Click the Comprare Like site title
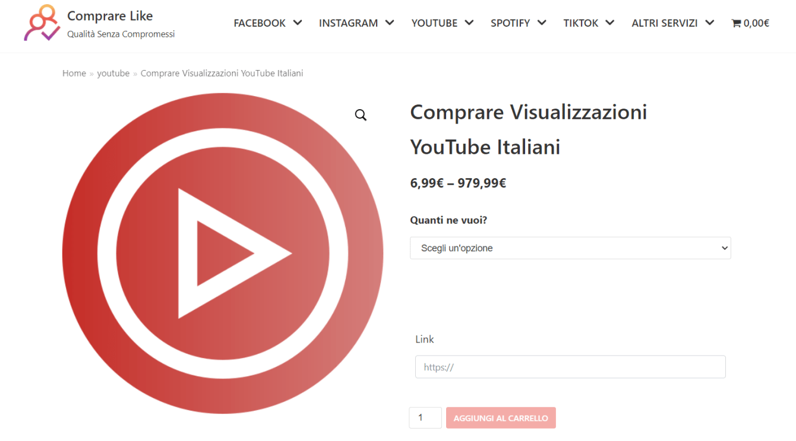The width and height of the screenshot is (796, 441). (x=110, y=15)
